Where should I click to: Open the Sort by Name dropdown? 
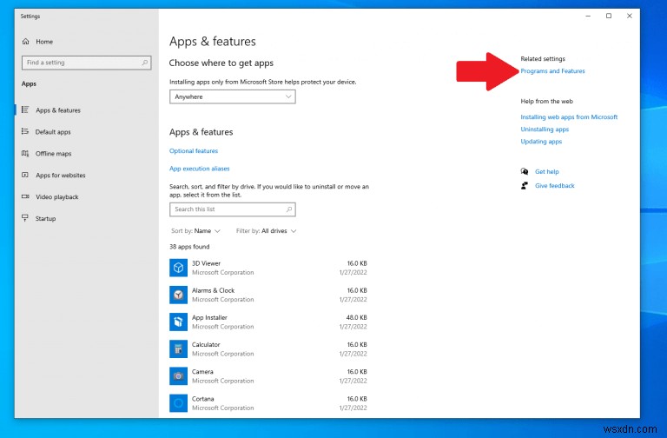pos(195,230)
